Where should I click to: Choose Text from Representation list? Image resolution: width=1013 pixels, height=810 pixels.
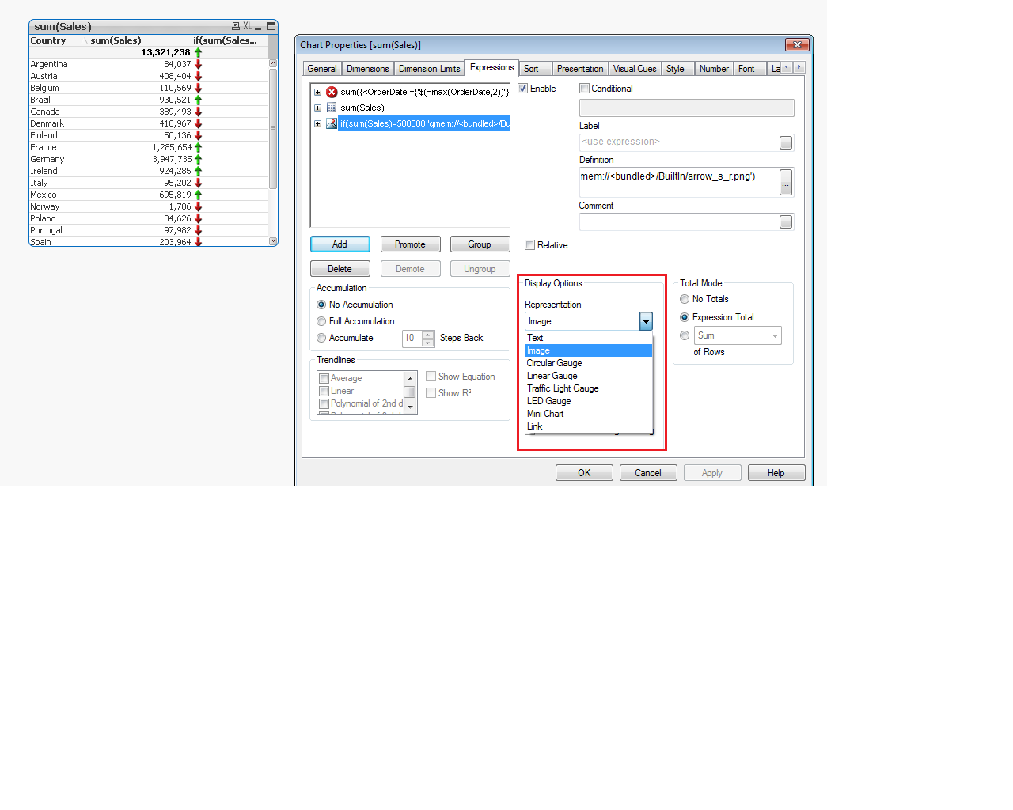coord(589,338)
